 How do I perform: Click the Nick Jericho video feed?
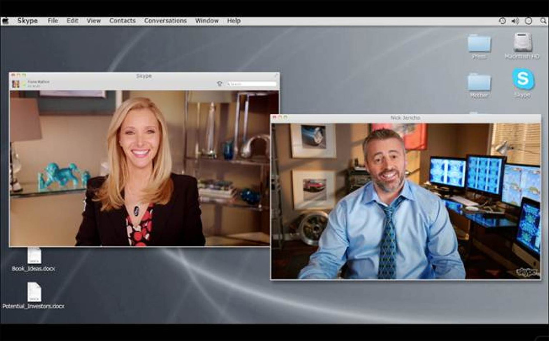405,201
